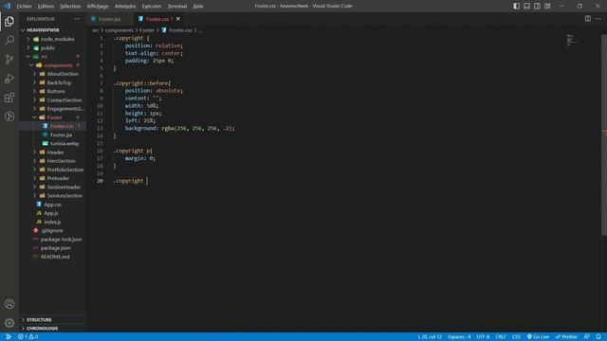The height and width of the screenshot is (341, 607).
Task: Click the Go Live status bar button
Action: tap(538, 337)
